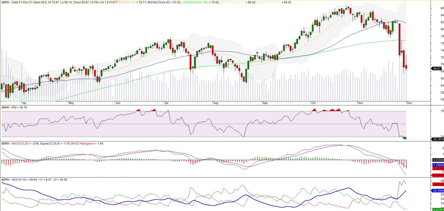
Task: Select the green Long MA(Close,100) = 76.82 label
Action: pyautogui.click(x=200, y=2)
